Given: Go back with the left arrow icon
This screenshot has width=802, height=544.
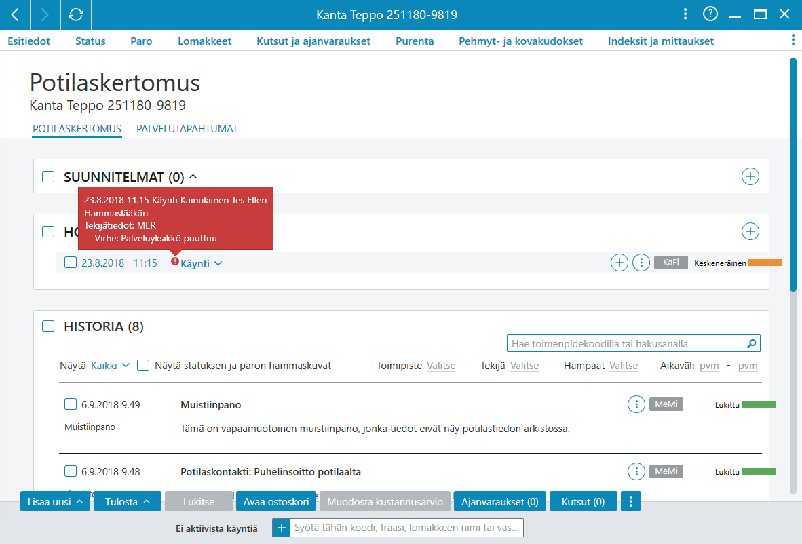Looking at the screenshot, I should click(16, 15).
